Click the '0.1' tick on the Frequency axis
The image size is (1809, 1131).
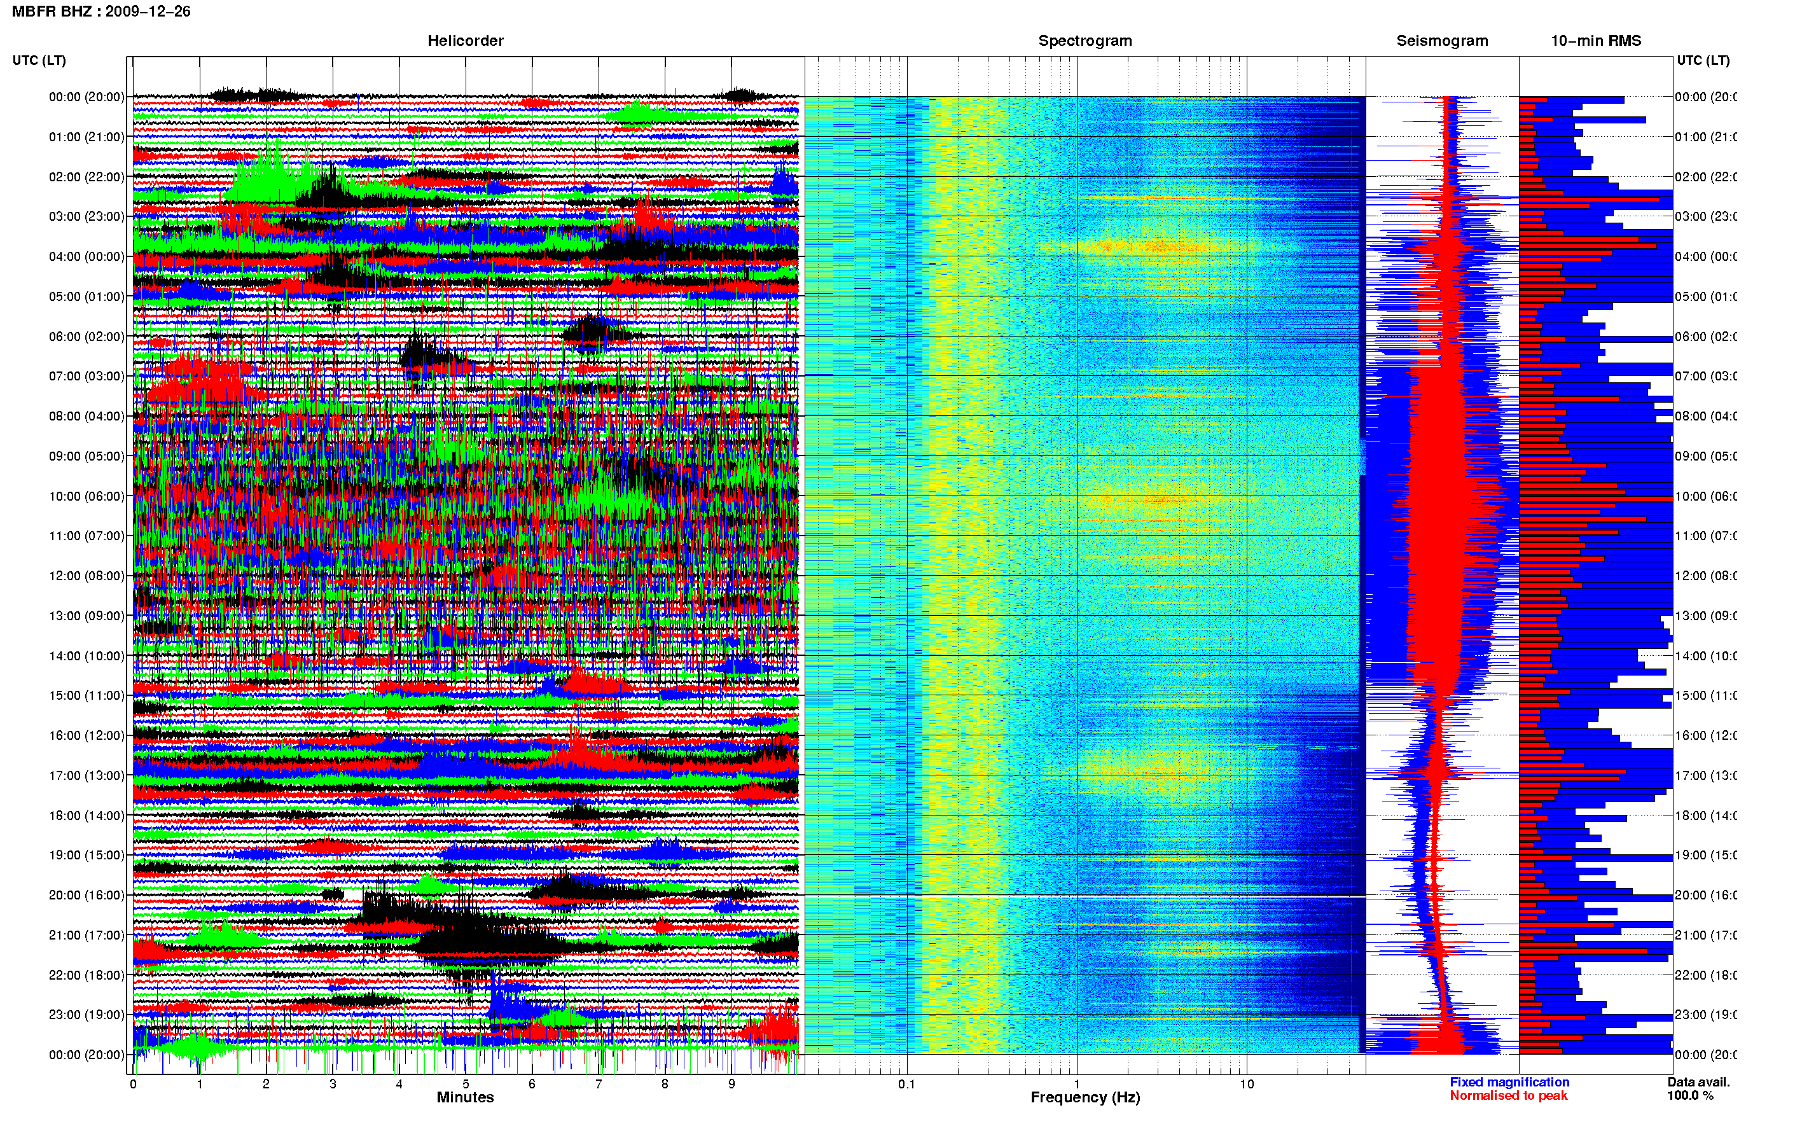[906, 1084]
